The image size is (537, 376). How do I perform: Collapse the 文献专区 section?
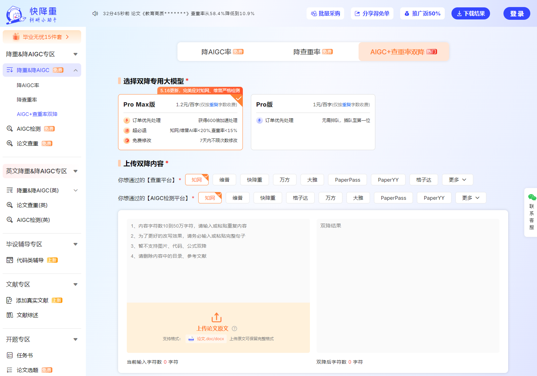[x=75, y=285]
